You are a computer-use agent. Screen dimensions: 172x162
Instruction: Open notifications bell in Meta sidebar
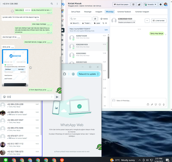(x=63, y=21)
